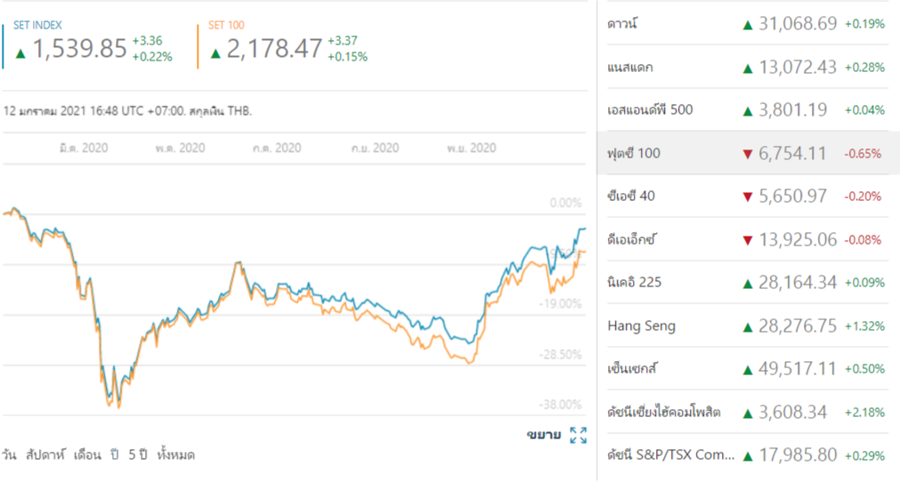The width and height of the screenshot is (900, 490).
Task: Select the วัน (day) time range
Action: [x=11, y=454]
